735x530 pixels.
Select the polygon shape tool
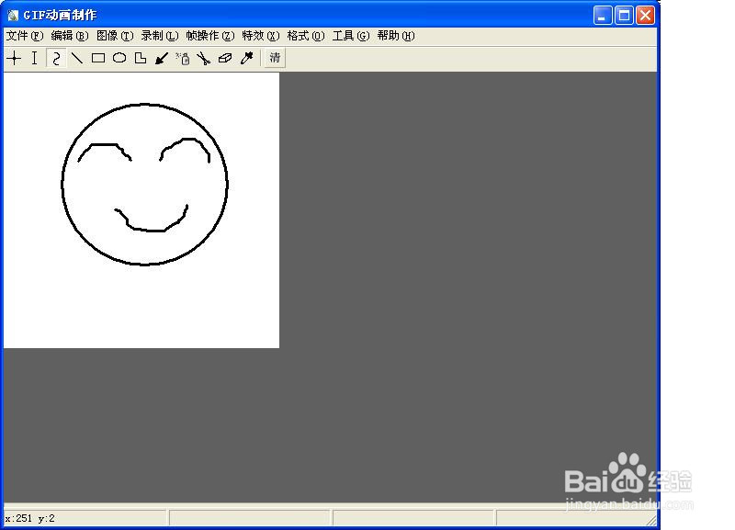140,58
